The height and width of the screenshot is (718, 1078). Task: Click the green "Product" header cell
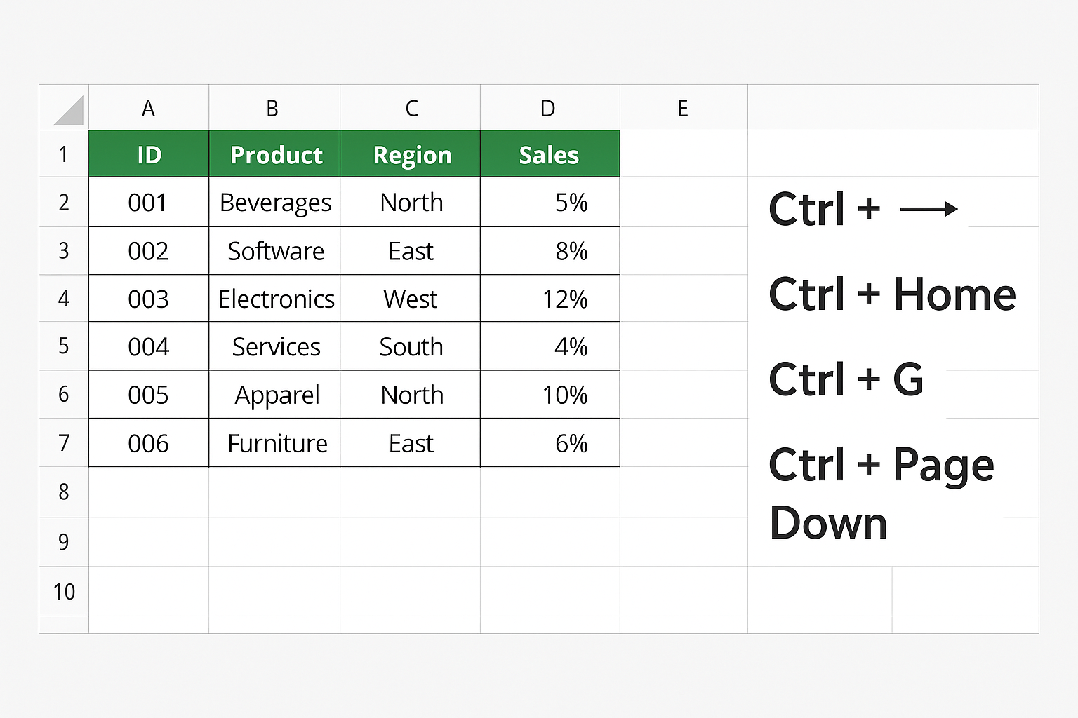click(274, 154)
